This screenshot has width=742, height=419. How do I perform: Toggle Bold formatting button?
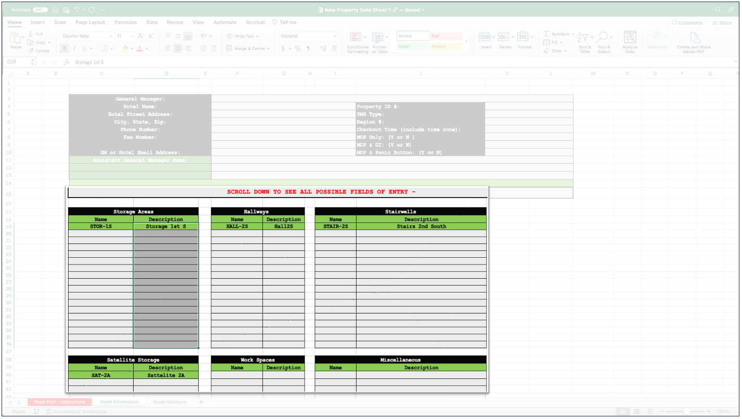[65, 48]
